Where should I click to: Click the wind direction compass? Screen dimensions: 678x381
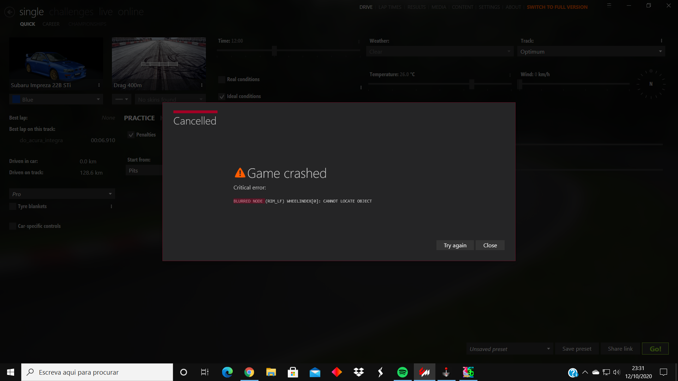pos(651,84)
